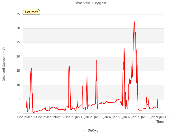Click the red DisOxy legend line swatch
The height and width of the screenshot is (136, 181).
click(x=84, y=131)
